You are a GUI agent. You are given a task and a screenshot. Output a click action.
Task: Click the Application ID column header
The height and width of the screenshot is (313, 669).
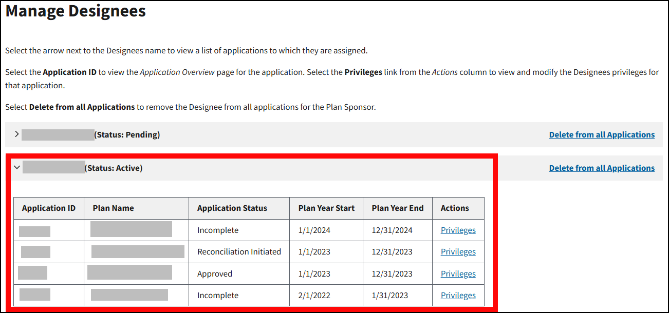tap(49, 208)
